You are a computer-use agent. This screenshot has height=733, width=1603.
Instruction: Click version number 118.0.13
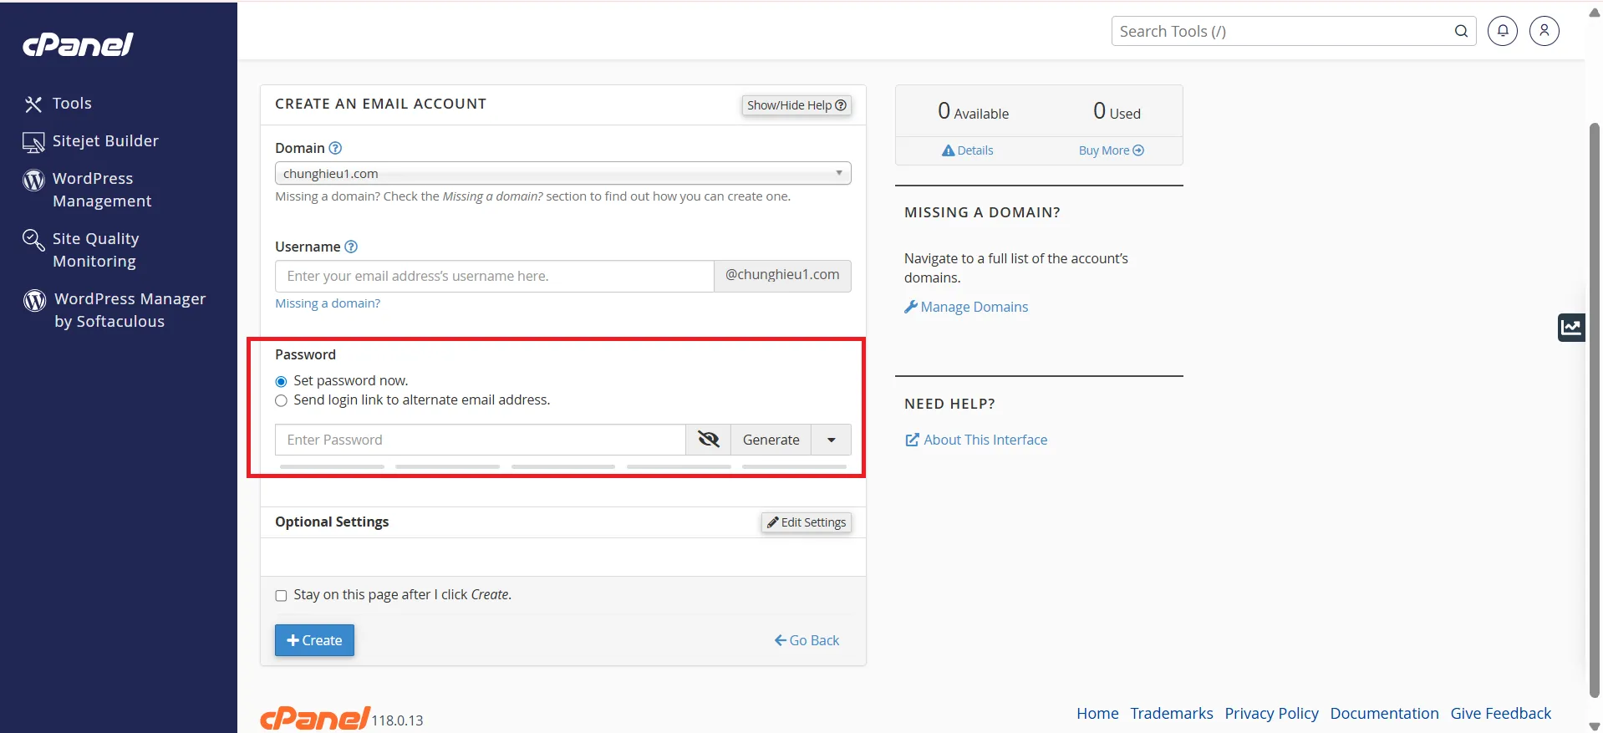point(397,720)
